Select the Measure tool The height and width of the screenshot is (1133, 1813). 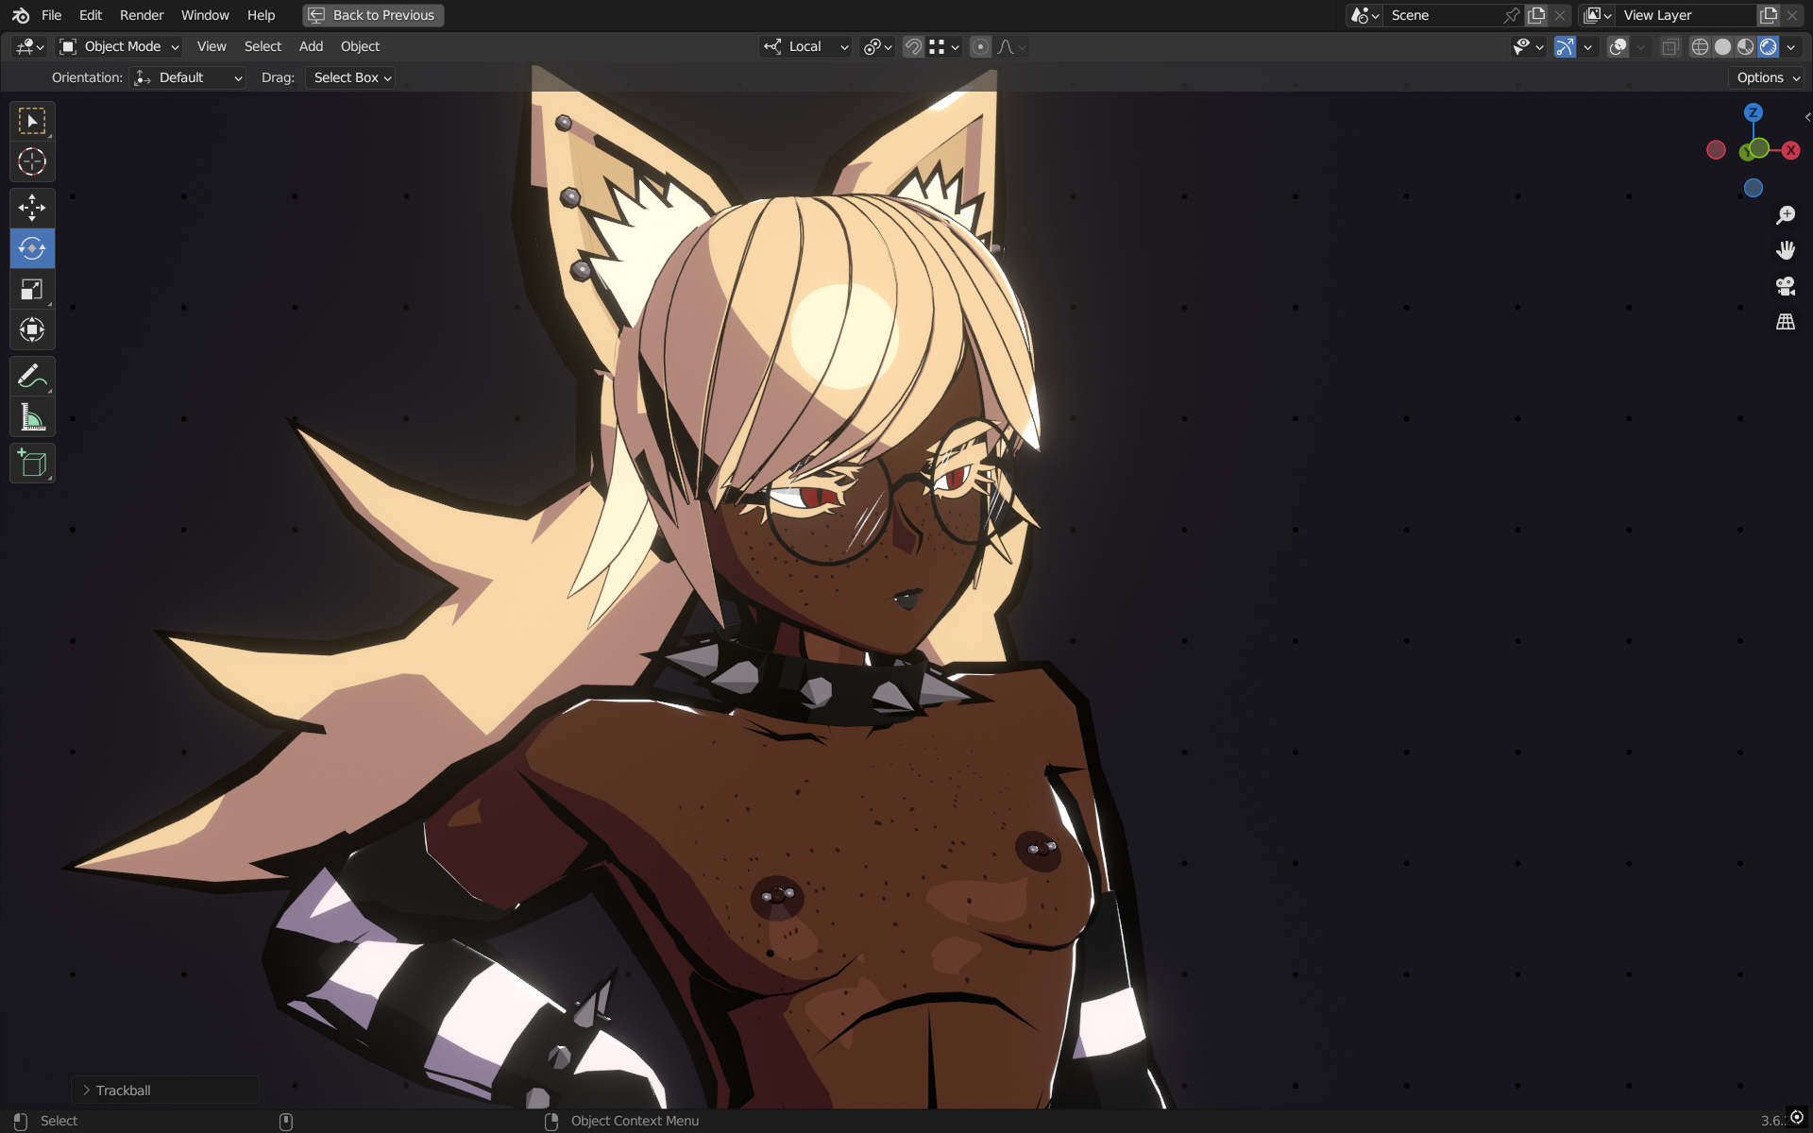32,417
